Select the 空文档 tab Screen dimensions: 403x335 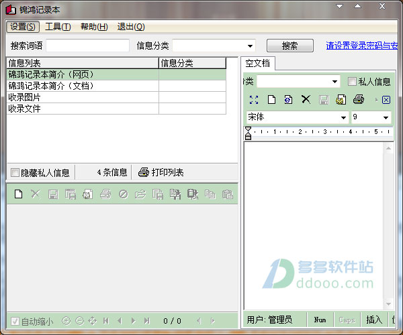pos(257,63)
